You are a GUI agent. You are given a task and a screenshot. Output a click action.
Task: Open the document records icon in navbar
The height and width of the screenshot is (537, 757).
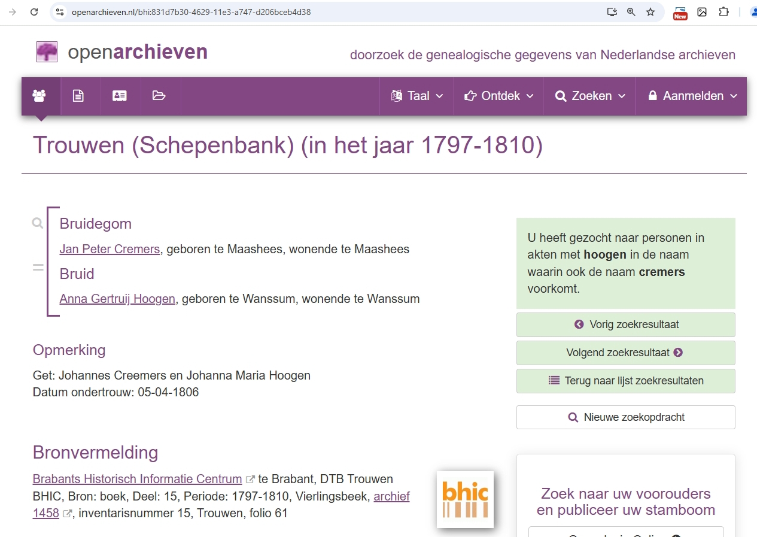tap(78, 96)
